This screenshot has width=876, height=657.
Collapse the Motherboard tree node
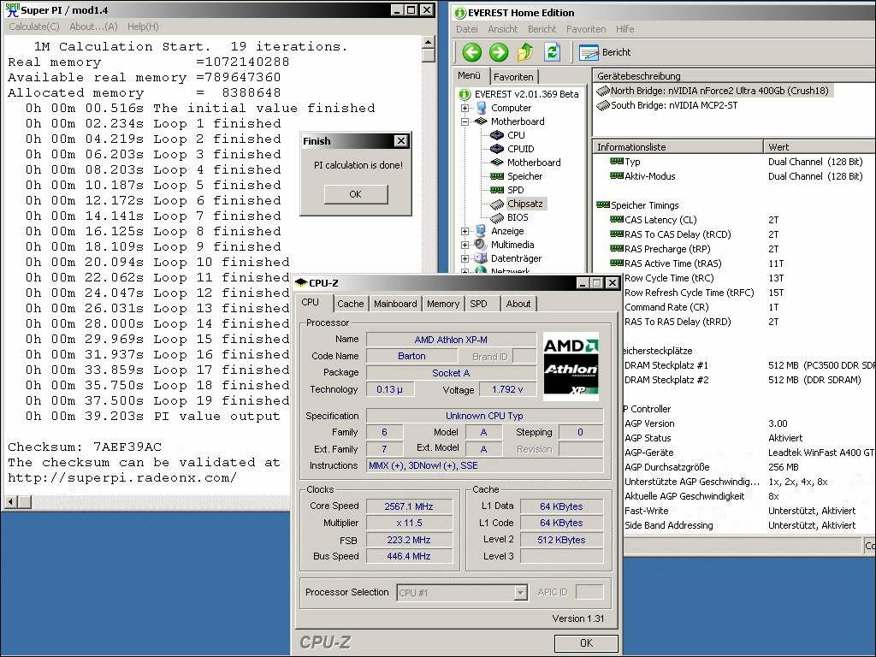pos(465,121)
